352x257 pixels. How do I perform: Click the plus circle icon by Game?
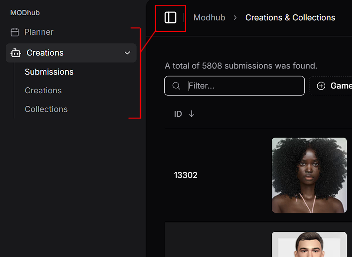click(321, 86)
